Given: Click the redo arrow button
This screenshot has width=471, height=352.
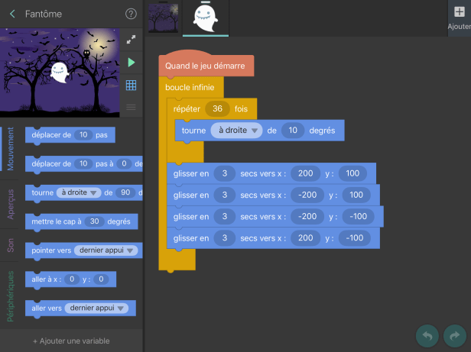Looking at the screenshot, I should pos(454,336).
